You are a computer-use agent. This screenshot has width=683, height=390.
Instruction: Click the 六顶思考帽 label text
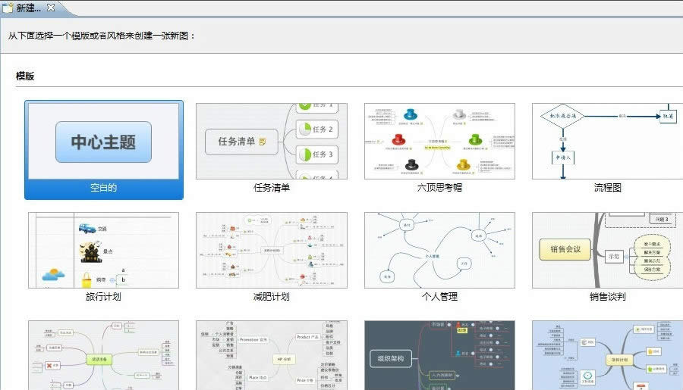click(x=439, y=187)
